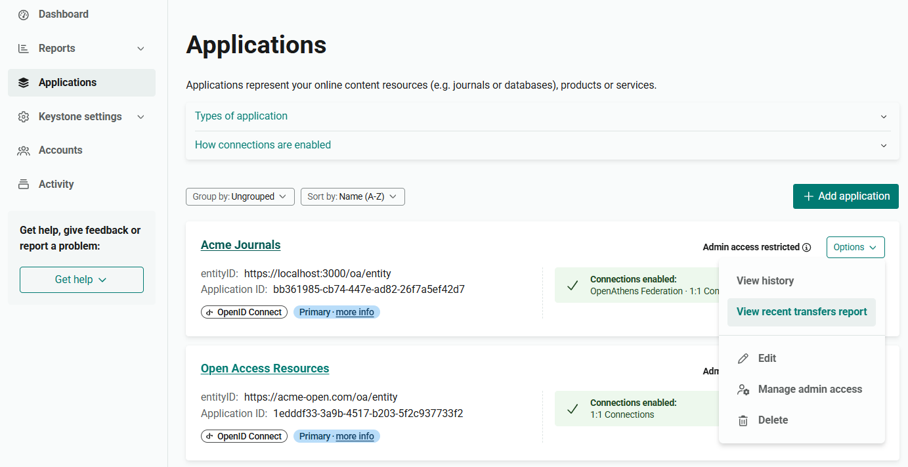Screen dimensions: 908x467
Task: Click the plus icon on Add application
Action: (x=808, y=196)
